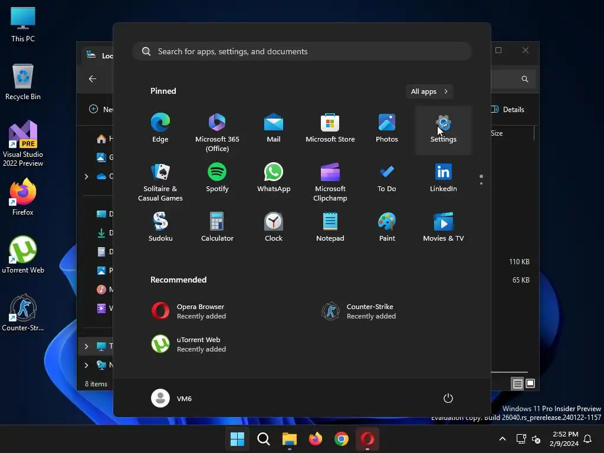
Task: Select This PC desktop icon
Action: 23,25
